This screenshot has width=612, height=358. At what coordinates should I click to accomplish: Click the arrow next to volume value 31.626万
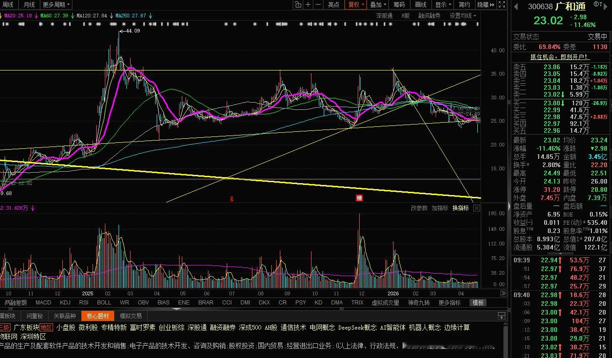(x=33, y=208)
